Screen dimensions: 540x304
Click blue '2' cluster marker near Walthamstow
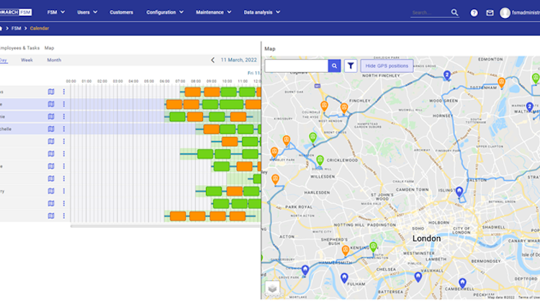(x=530, y=107)
